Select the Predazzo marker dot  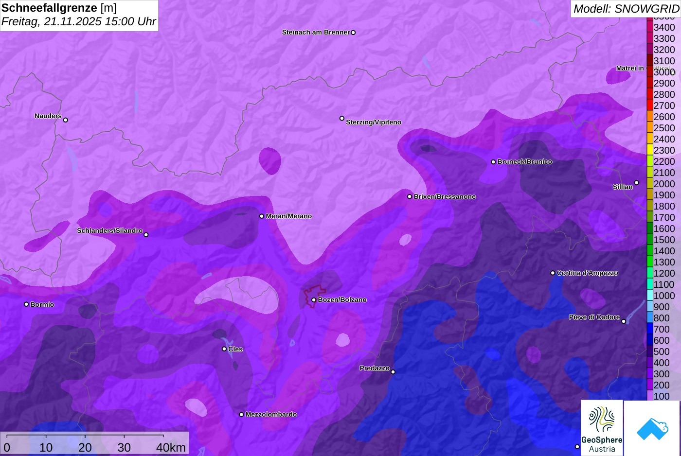point(393,372)
